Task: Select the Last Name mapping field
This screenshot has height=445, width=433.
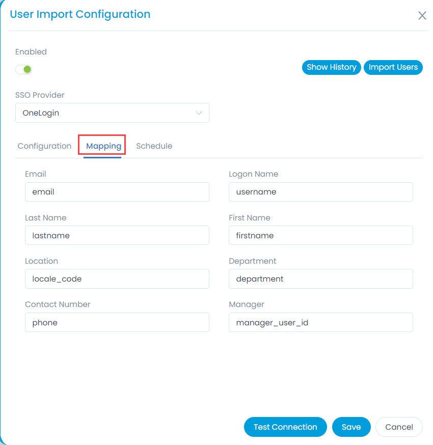Action: (x=117, y=235)
